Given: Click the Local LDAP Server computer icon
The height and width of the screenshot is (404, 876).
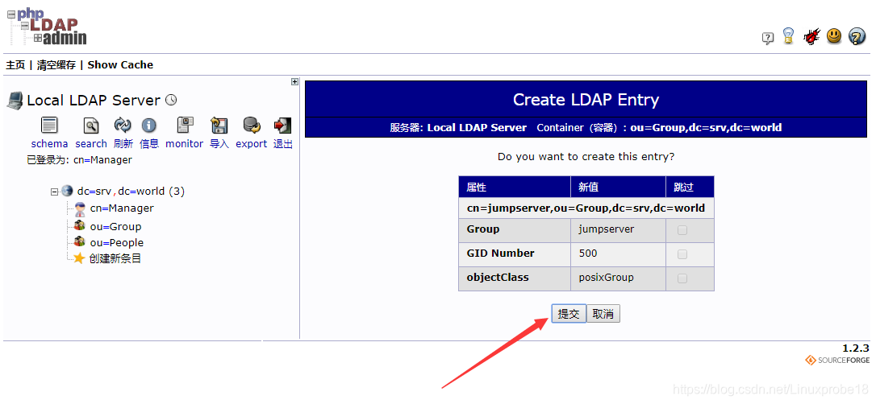Looking at the screenshot, I should (15, 101).
